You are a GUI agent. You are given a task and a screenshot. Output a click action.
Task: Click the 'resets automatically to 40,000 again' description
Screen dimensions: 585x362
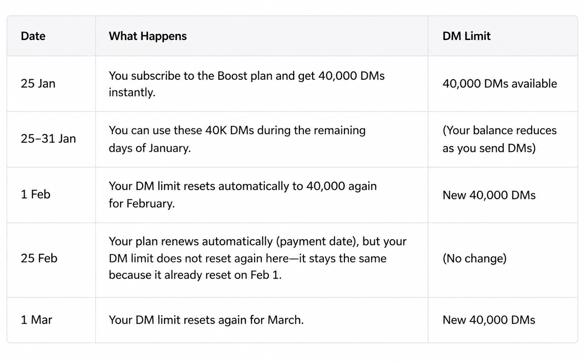tap(243, 195)
